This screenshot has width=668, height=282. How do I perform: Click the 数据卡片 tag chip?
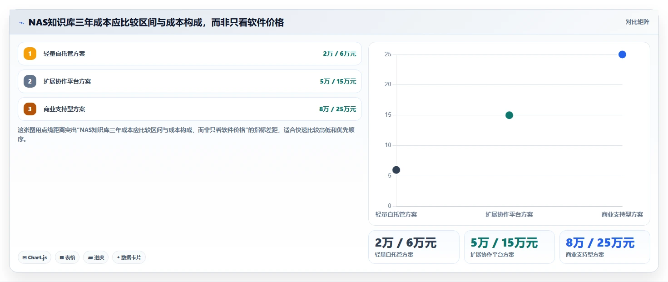tap(129, 257)
